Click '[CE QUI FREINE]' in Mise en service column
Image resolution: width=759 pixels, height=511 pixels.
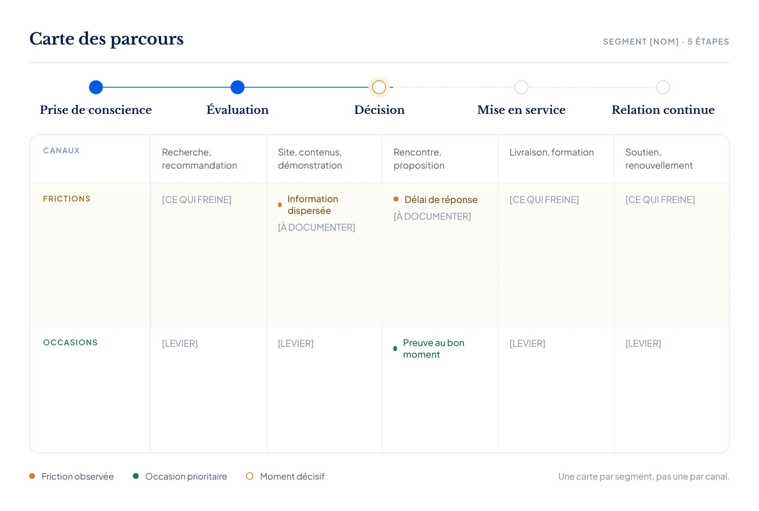[544, 200]
